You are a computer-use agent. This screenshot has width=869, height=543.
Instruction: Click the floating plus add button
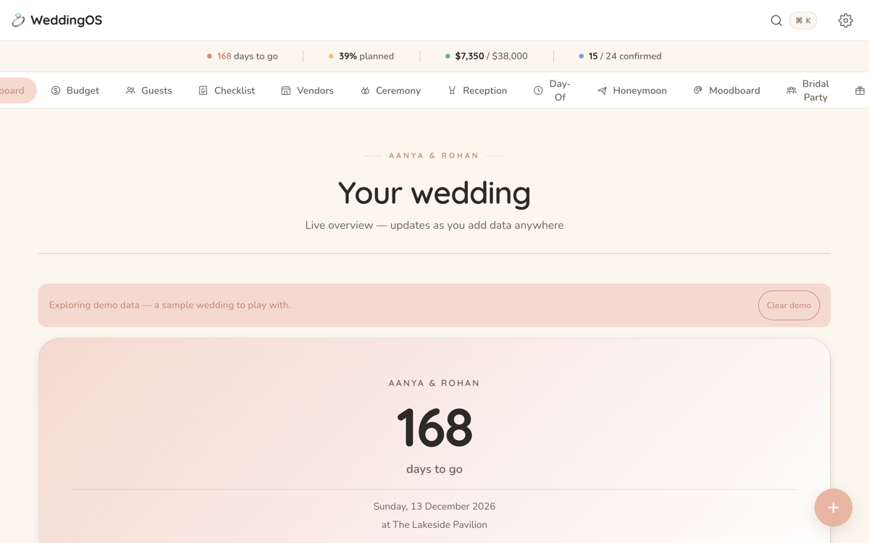[x=833, y=508]
